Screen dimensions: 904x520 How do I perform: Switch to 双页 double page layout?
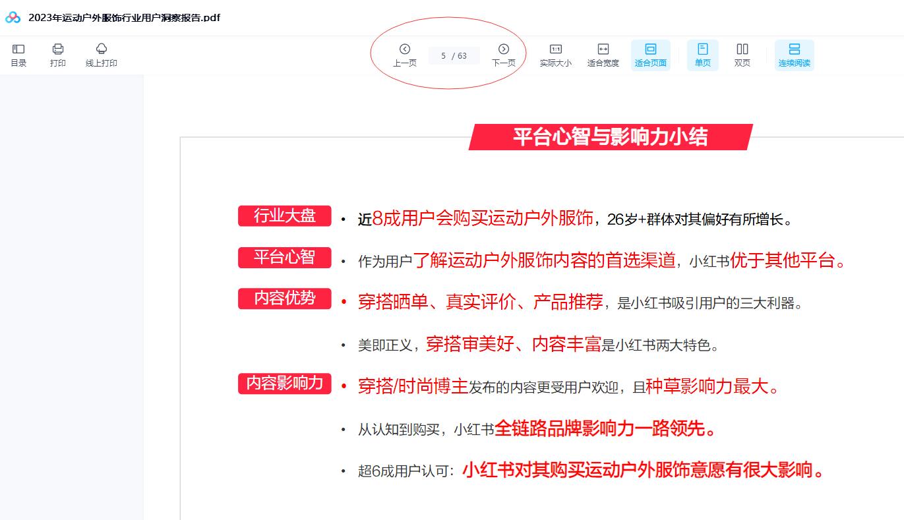[x=742, y=55]
